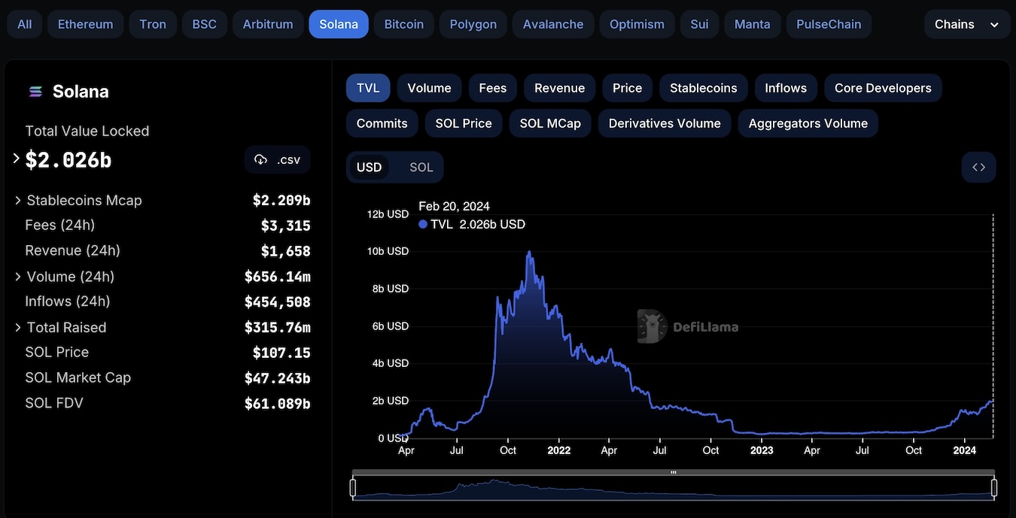
Task: Expand the Volume (24h) row
Action: pyautogui.click(x=18, y=277)
